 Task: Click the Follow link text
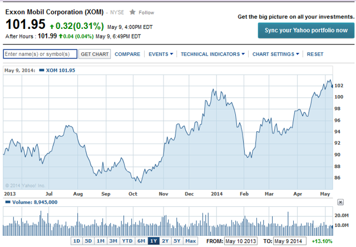pos(146,12)
